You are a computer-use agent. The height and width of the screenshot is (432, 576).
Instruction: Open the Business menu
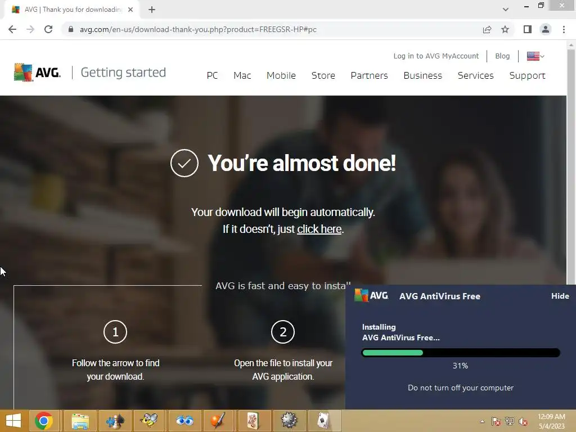[423, 75]
